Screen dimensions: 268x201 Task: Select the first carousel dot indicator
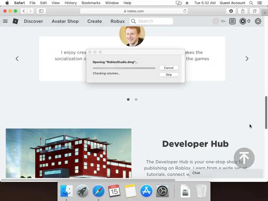[128, 99]
